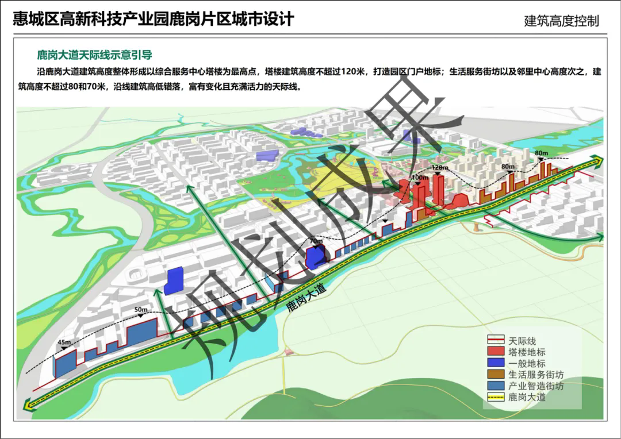Click the yellow dashed 鹿岗大道 legend symbol

click(x=496, y=397)
